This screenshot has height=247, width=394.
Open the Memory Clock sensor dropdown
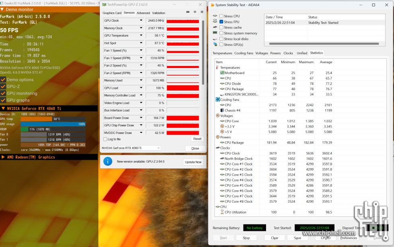click(141, 28)
